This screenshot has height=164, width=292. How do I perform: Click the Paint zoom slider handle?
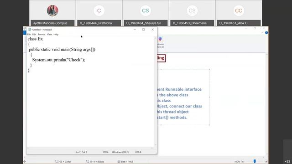[255, 161]
